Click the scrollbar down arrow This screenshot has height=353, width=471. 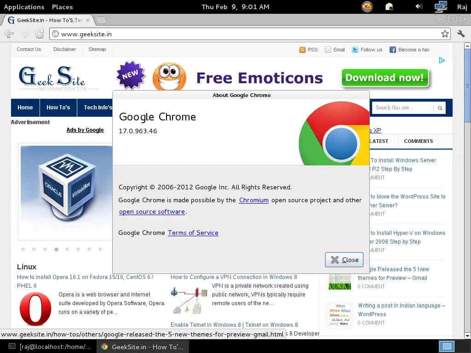tap(467, 336)
